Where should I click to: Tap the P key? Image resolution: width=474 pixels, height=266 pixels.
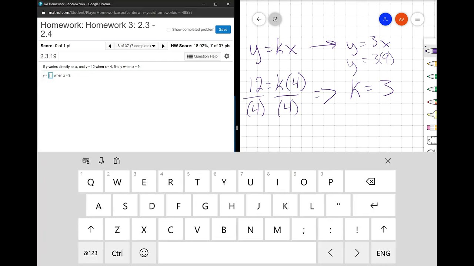(331, 181)
